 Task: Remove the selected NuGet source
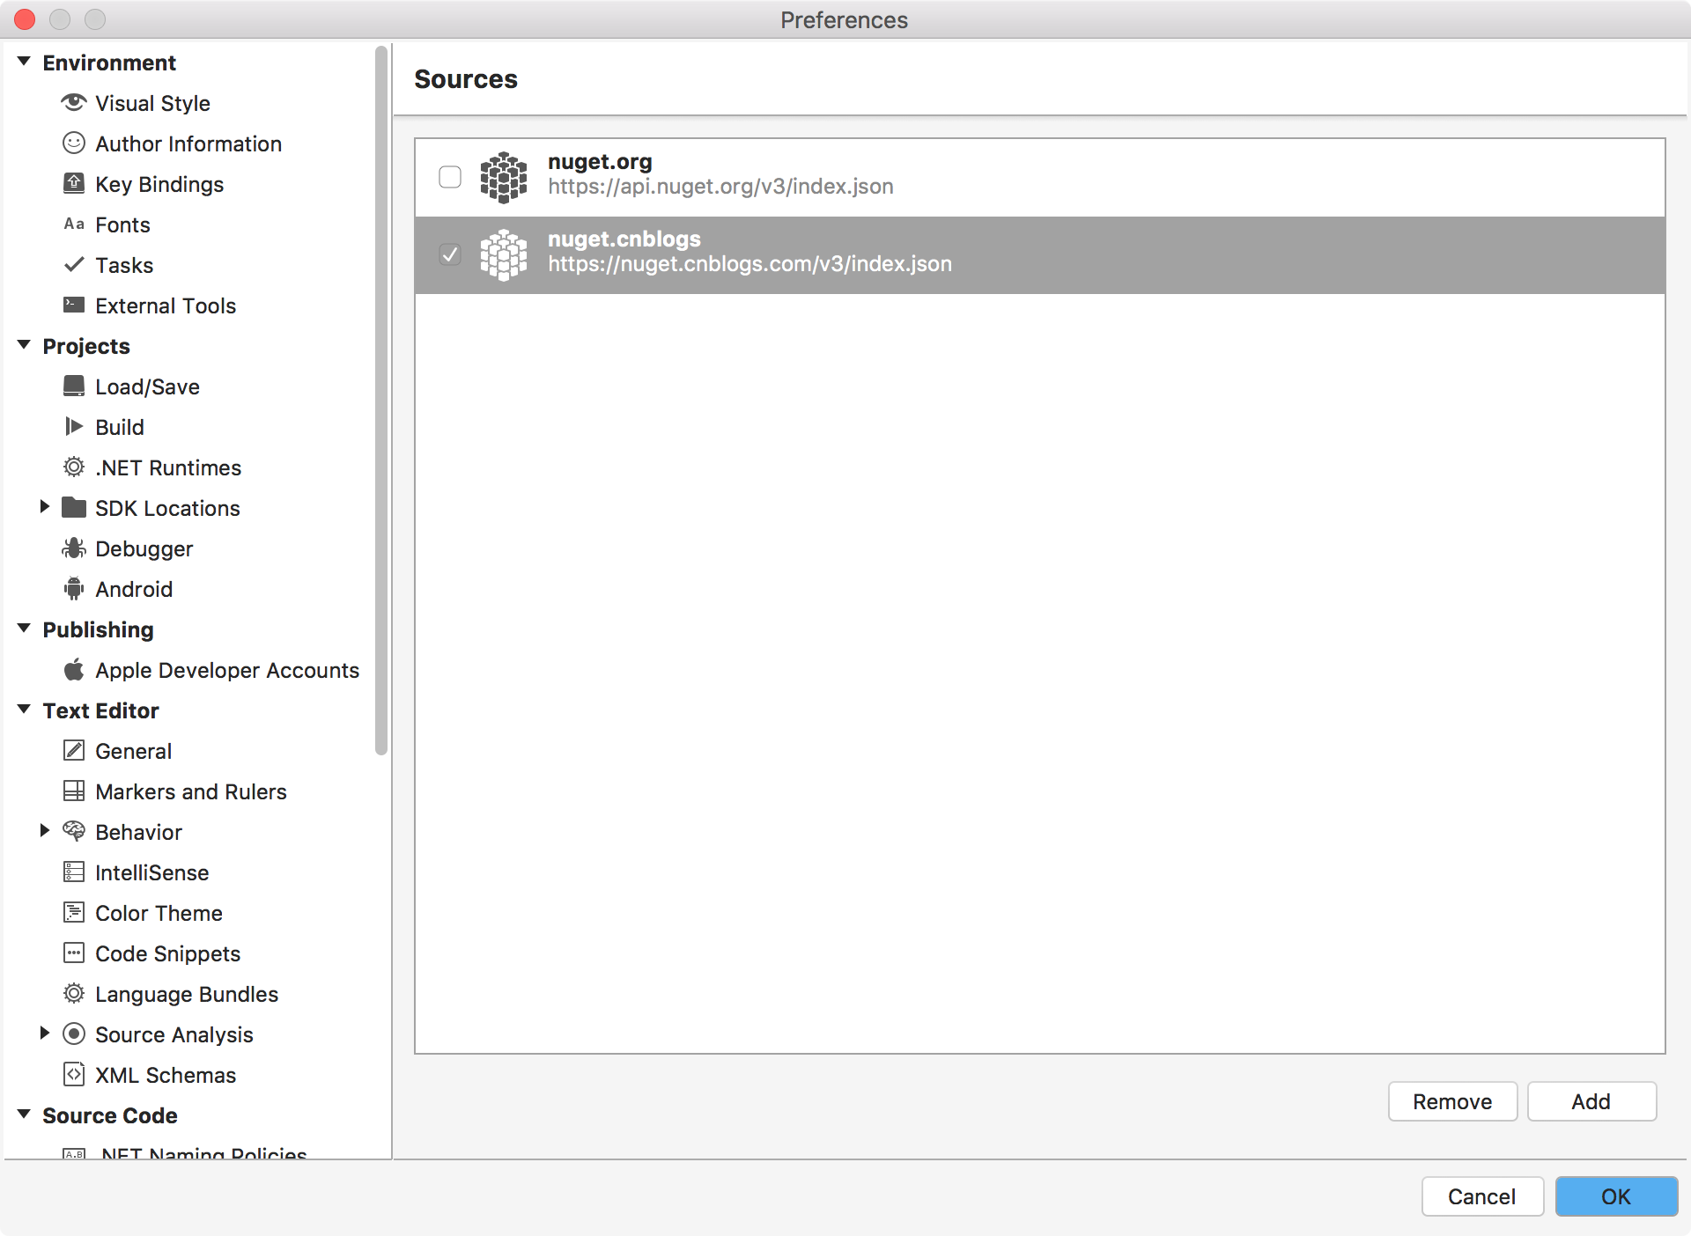(1452, 1101)
